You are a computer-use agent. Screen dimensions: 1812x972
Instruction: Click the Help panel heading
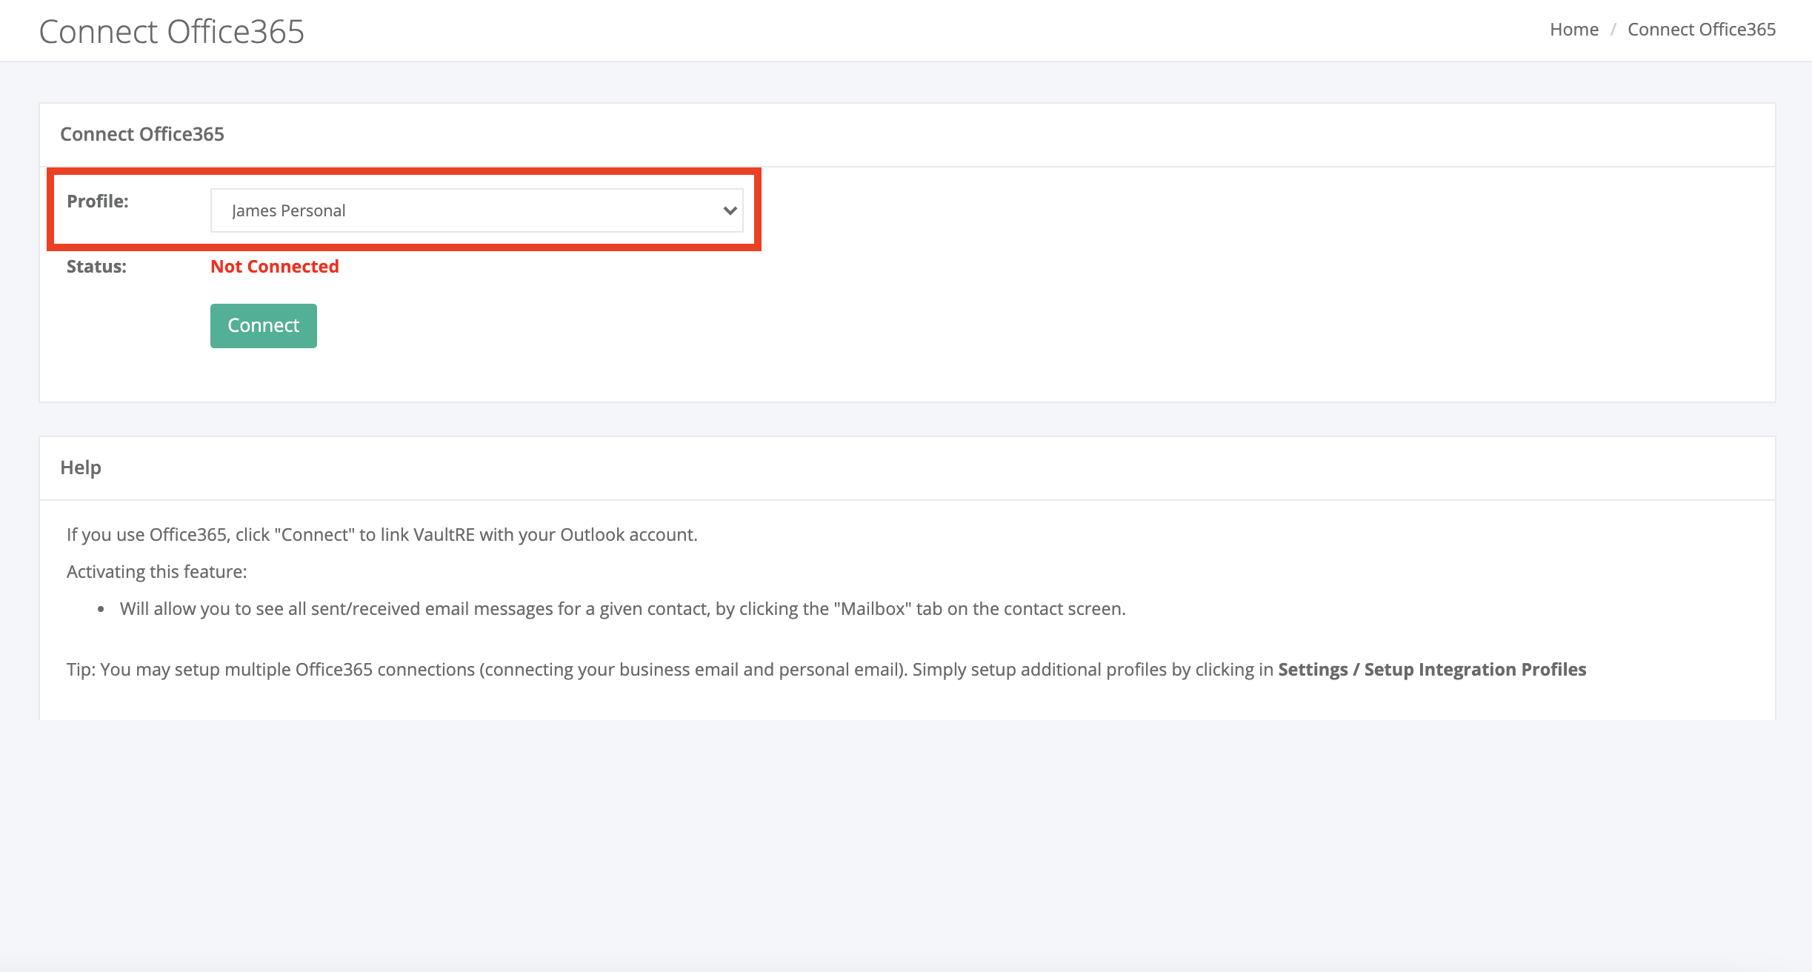tap(81, 467)
